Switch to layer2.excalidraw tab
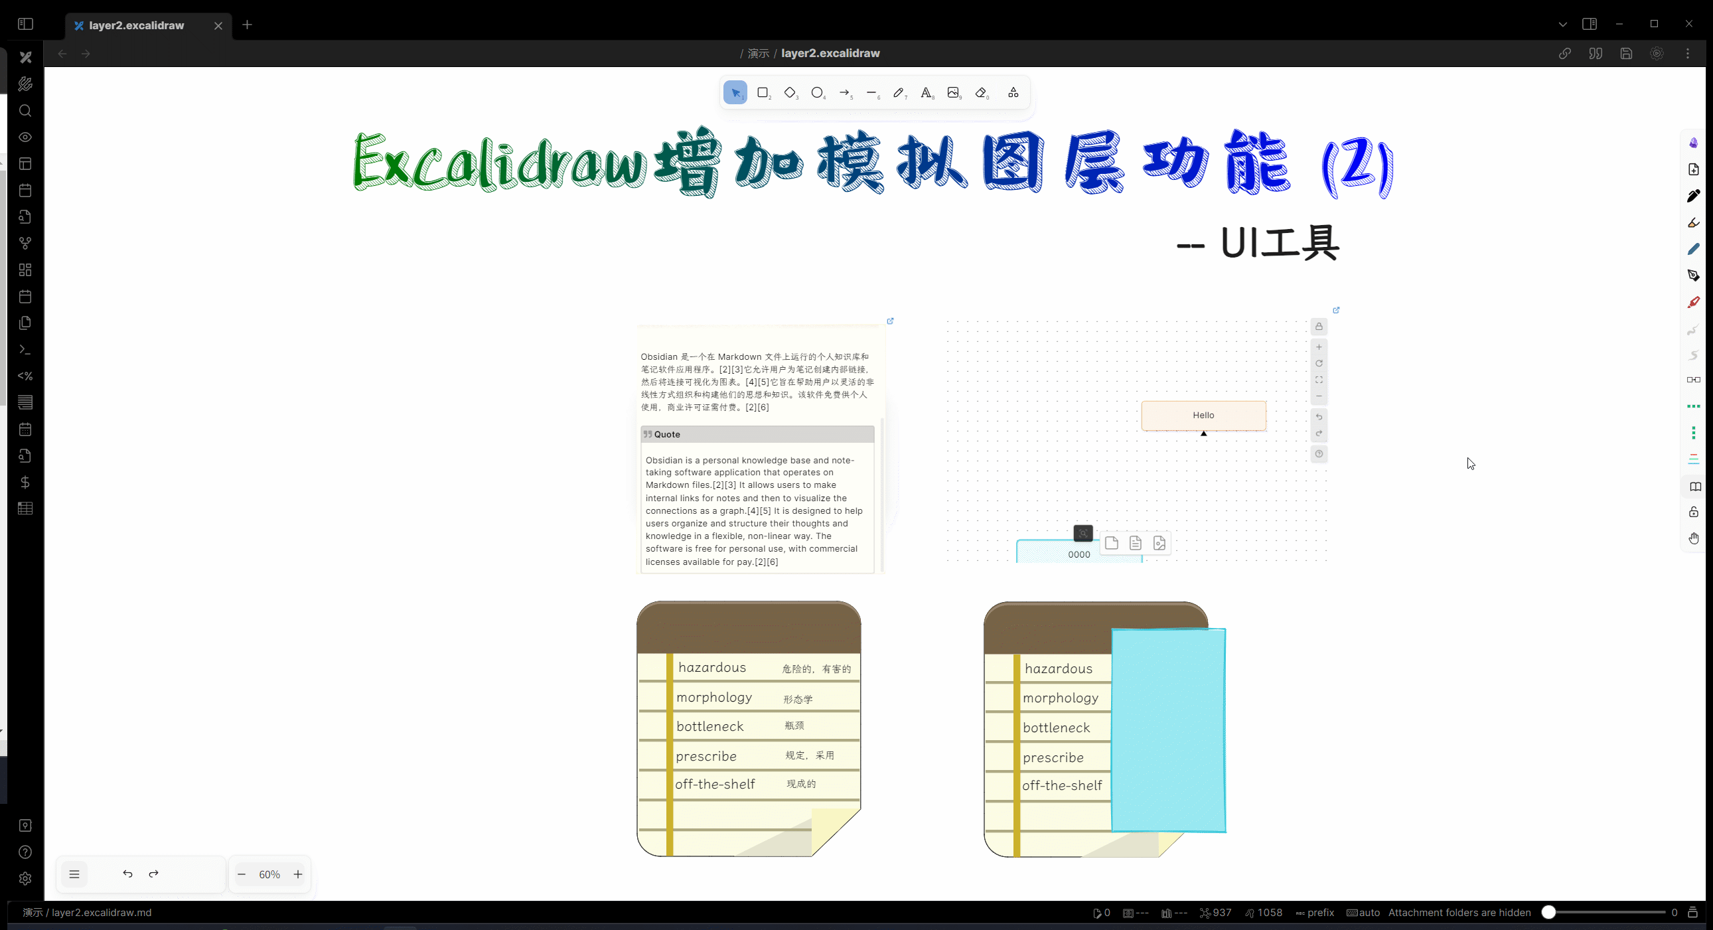This screenshot has width=1713, height=930. coord(136,25)
